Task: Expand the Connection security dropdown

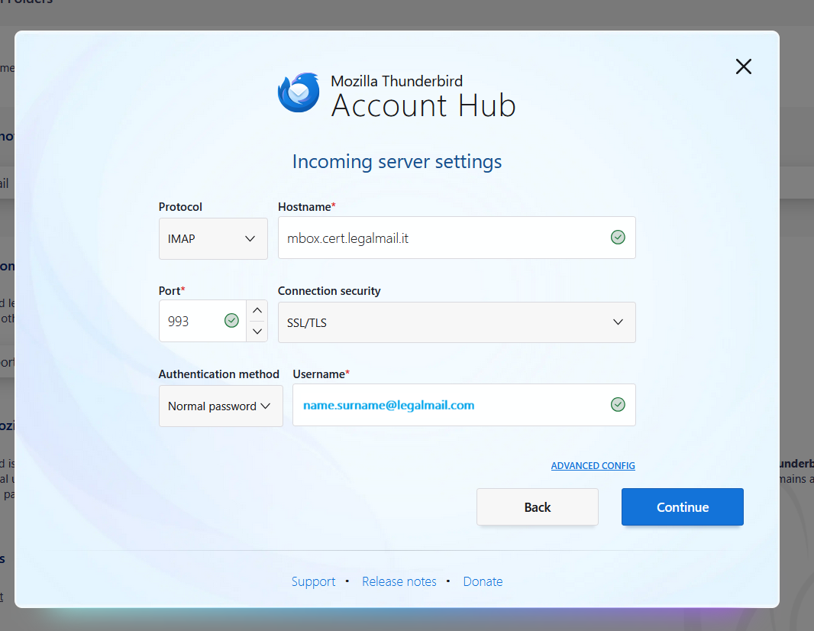Action: point(456,322)
